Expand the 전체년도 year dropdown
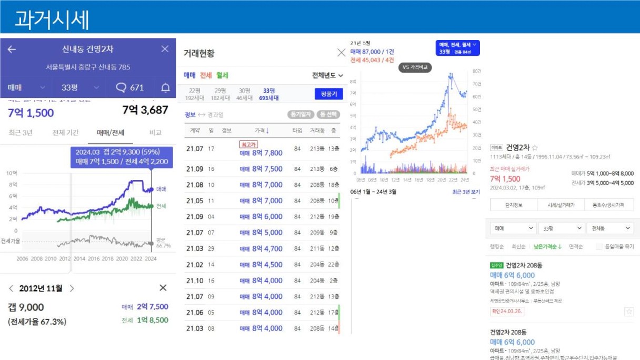This screenshot has height=360, width=640. click(327, 75)
